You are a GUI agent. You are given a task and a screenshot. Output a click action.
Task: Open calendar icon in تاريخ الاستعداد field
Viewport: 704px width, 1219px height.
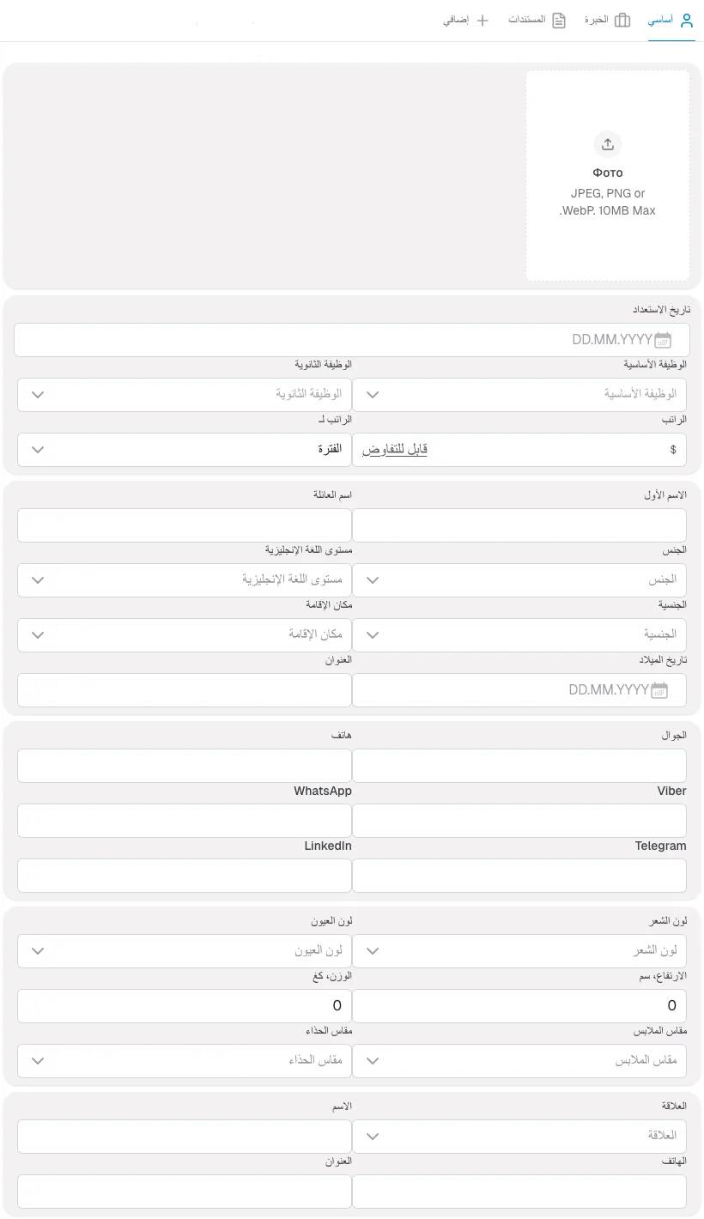662,340
